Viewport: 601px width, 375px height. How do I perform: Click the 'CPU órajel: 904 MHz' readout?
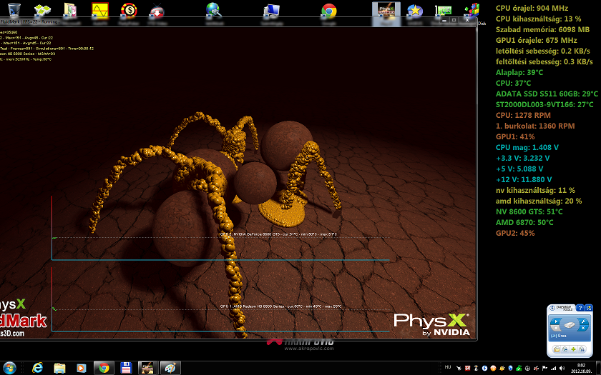532,8
